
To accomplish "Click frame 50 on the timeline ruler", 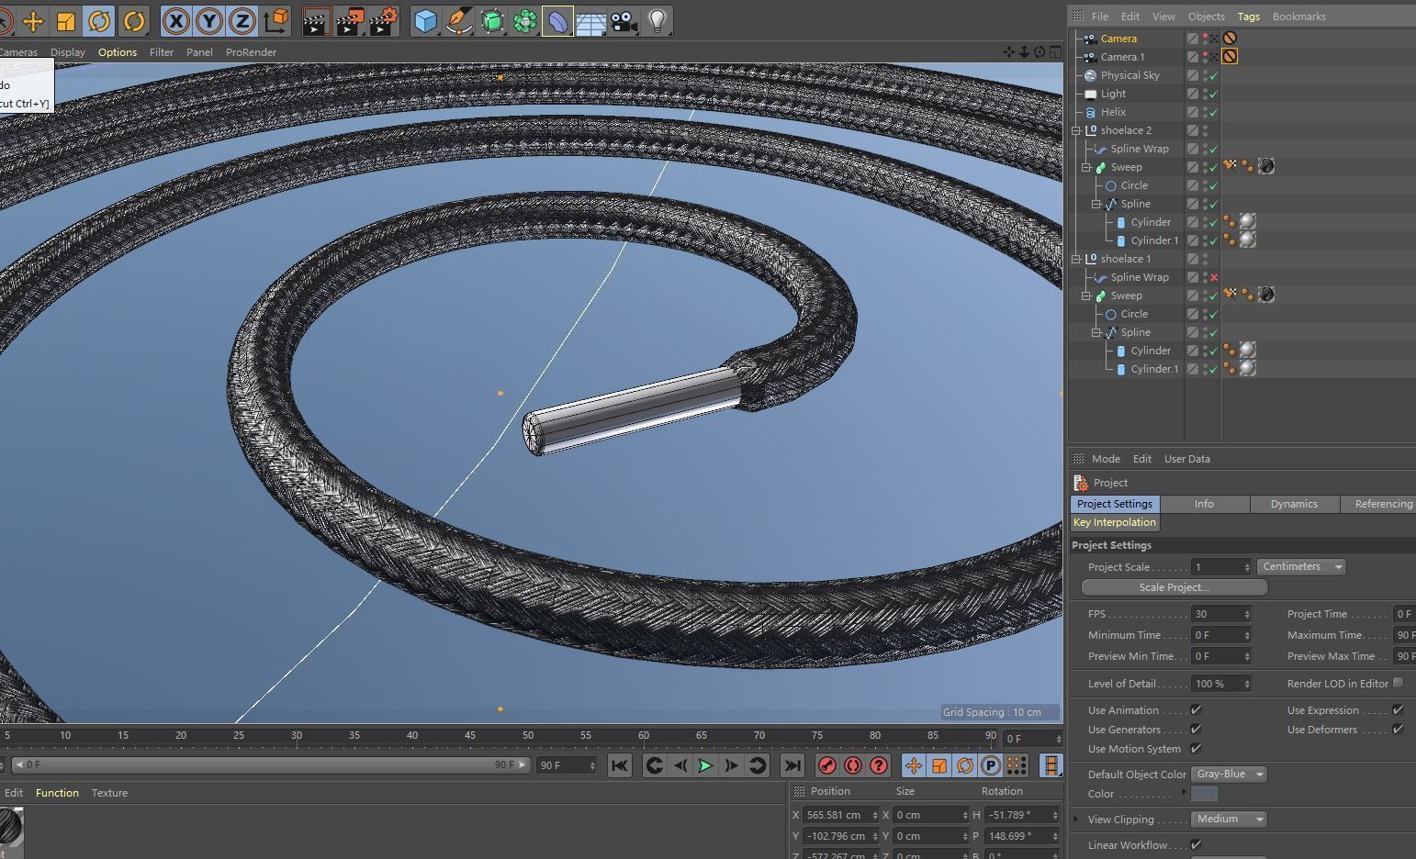I will [x=528, y=735].
